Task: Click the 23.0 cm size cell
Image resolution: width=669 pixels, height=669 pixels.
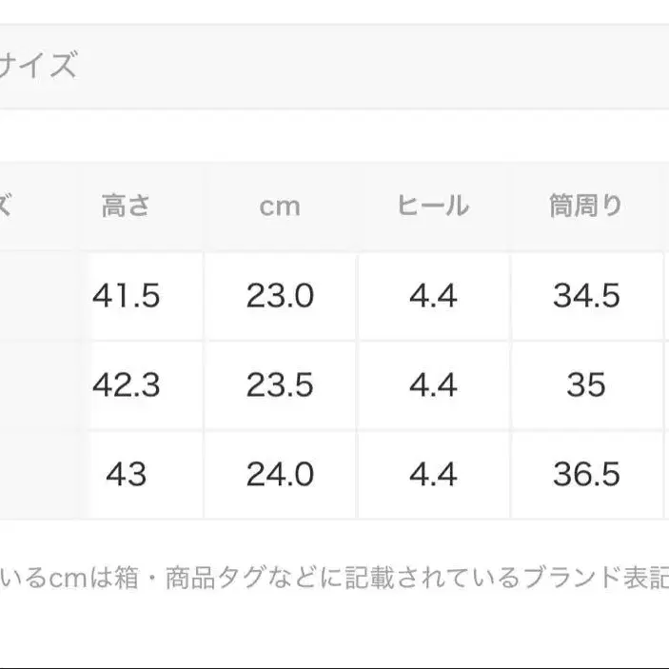Action: pyautogui.click(x=280, y=296)
